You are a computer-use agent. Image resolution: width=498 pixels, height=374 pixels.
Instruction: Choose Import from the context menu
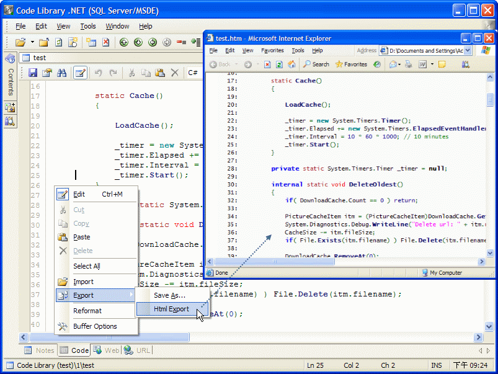97,282
